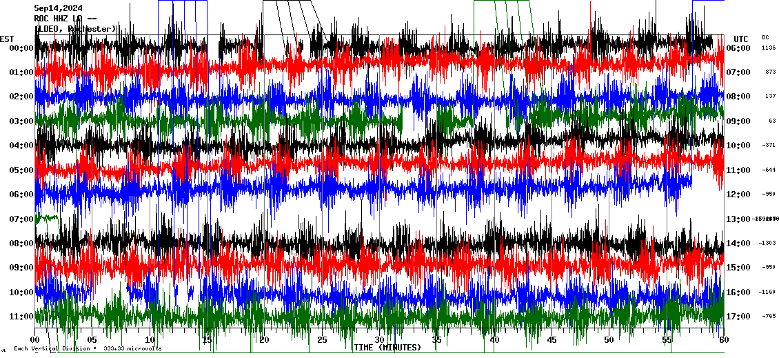This screenshot has height=358, width=779.
Task: Click the short green trace at 07:00 EST
Action: [x=46, y=218]
